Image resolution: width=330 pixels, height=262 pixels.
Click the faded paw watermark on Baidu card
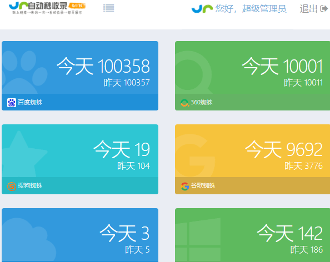(24, 72)
